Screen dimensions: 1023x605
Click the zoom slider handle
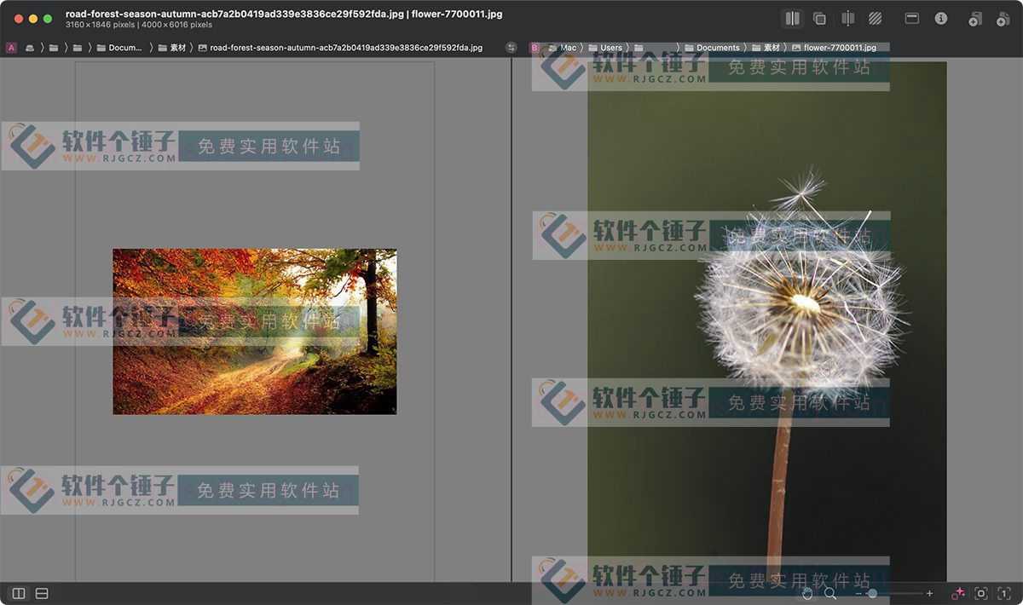click(x=872, y=593)
